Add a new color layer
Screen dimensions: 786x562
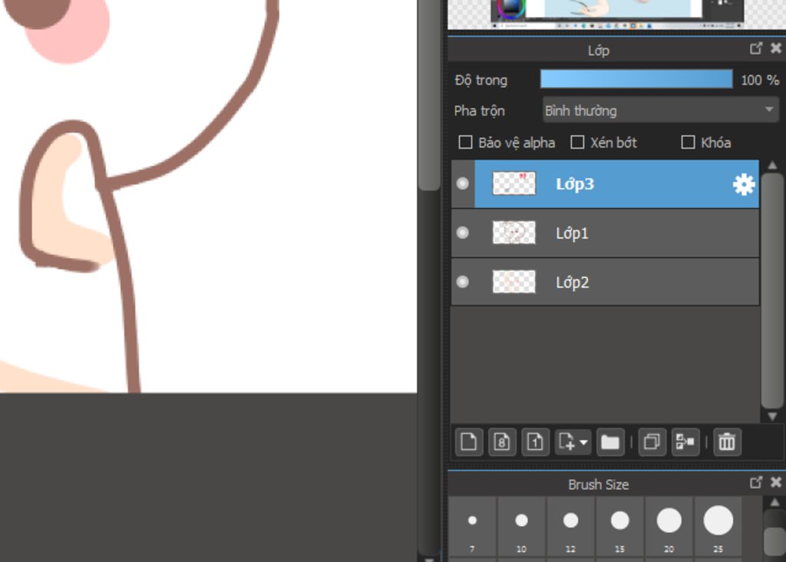(x=469, y=442)
